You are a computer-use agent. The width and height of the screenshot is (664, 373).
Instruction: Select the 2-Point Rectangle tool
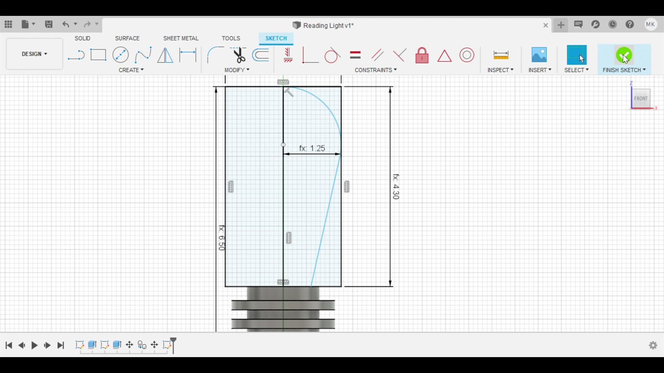[x=98, y=55]
